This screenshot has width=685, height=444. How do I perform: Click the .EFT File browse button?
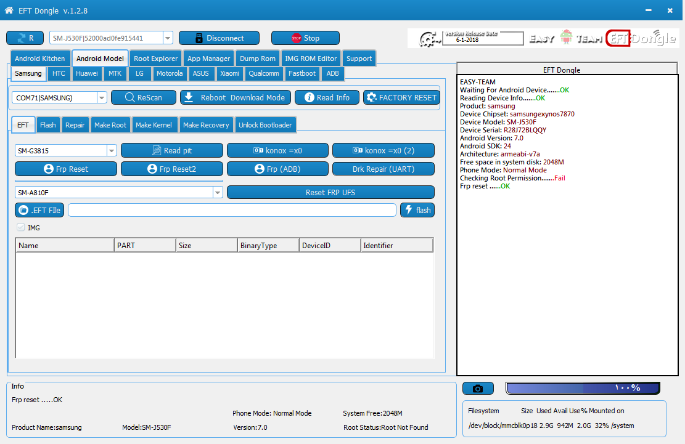[39, 210]
